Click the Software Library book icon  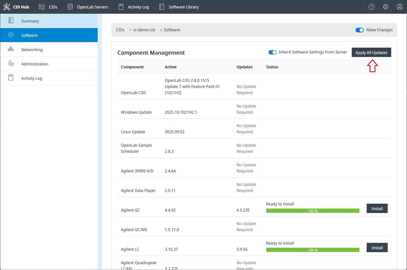(162, 7)
